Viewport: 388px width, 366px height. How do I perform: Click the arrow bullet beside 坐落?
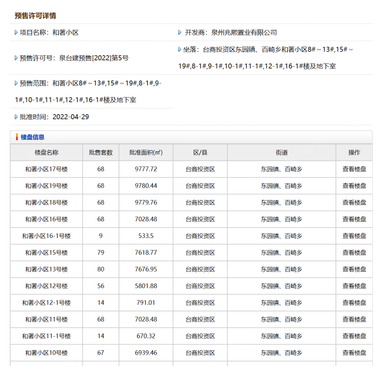click(x=180, y=49)
